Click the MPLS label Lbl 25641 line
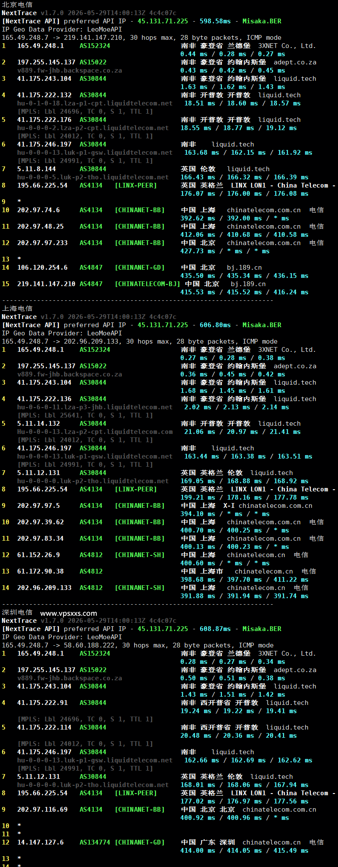Viewport: 338px width, 867px height. click(x=85, y=415)
